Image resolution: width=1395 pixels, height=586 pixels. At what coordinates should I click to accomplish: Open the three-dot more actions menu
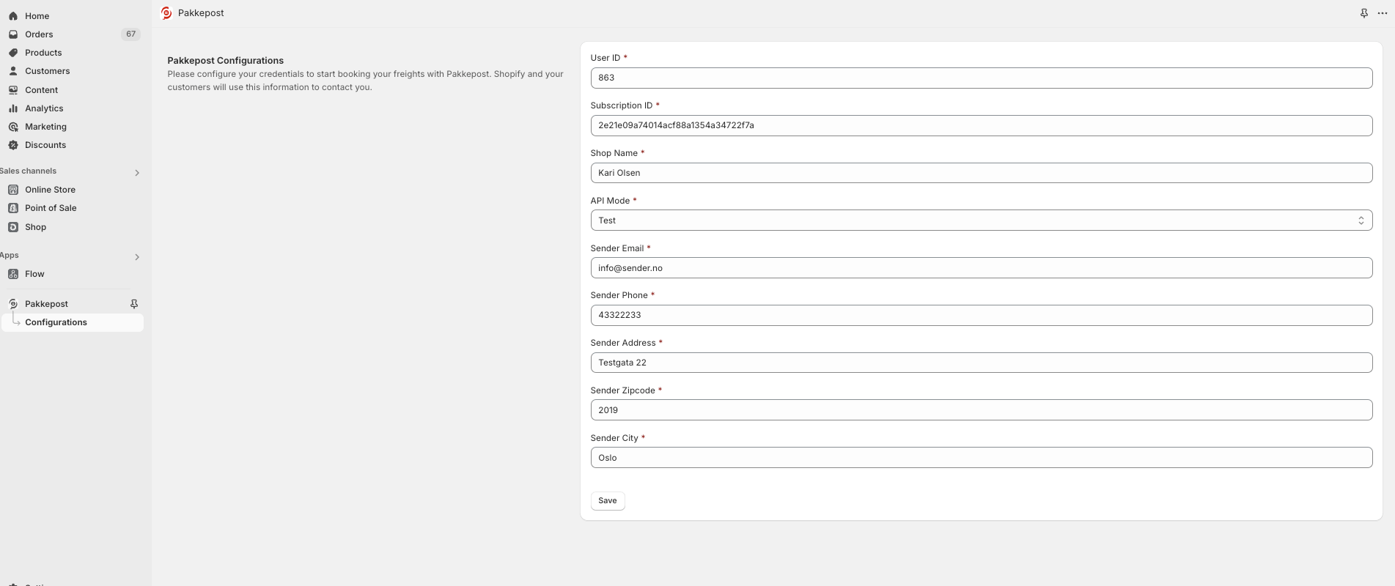tap(1383, 13)
